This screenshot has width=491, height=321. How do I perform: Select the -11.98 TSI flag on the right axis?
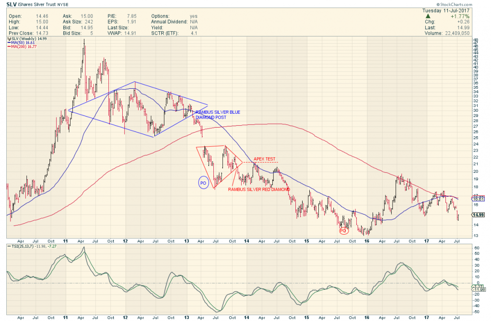pos(479,289)
